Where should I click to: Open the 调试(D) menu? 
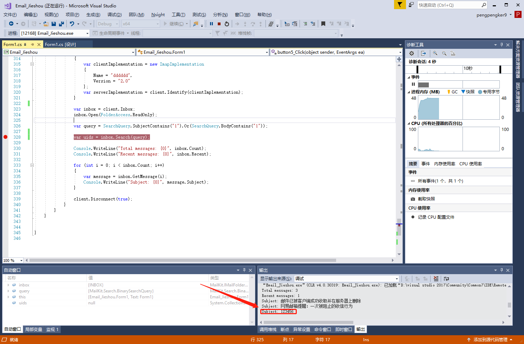click(114, 15)
